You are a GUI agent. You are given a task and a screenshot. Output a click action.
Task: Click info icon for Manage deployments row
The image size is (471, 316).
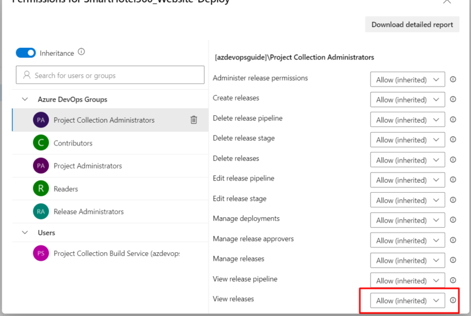pyautogui.click(x=453, y=220)
